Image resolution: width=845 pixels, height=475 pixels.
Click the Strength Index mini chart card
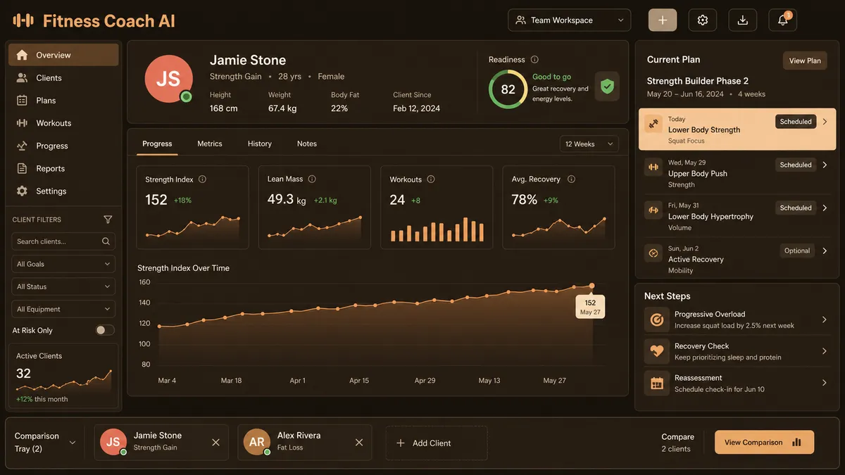[192, 208]
